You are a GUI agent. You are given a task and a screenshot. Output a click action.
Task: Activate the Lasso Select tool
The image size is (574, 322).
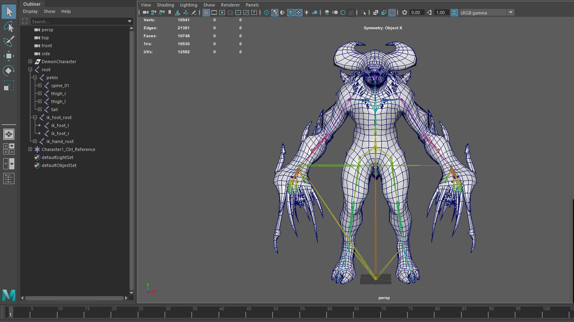(9, 27)
